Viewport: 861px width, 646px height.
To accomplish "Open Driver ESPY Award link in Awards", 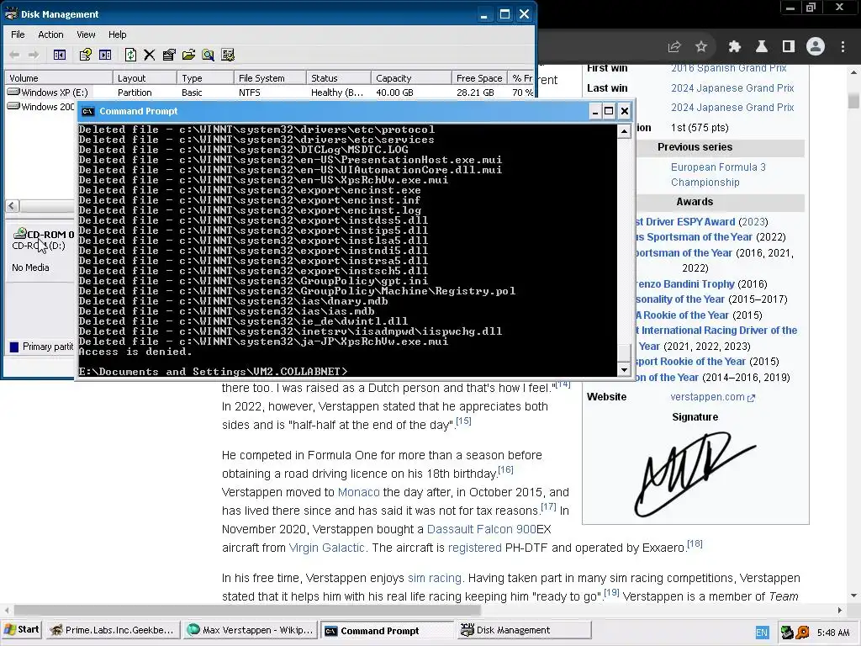I will click(685, 222).
